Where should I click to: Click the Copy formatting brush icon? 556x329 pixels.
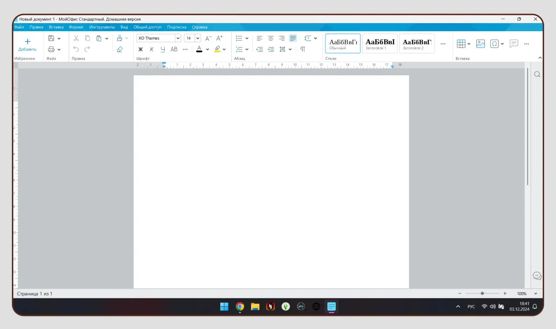click(x=120, y=38)
